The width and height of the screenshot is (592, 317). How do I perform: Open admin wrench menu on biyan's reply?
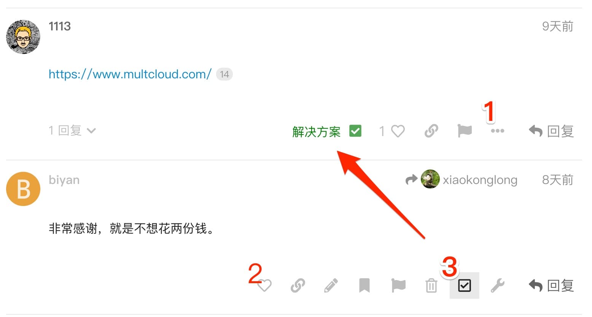(497, 285)
